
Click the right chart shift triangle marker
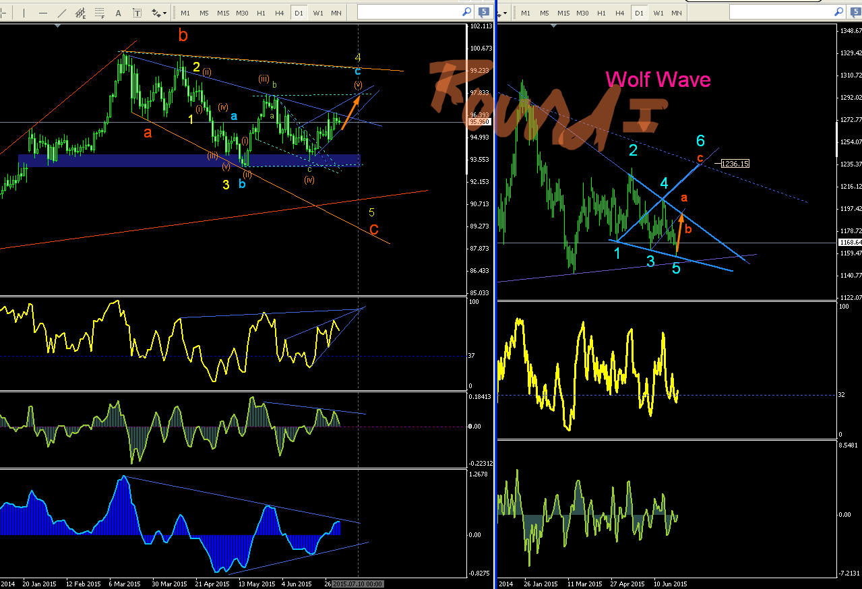(x=555, y=26)
